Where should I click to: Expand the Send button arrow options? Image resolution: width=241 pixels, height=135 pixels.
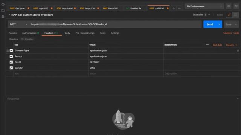click(219, 24)
